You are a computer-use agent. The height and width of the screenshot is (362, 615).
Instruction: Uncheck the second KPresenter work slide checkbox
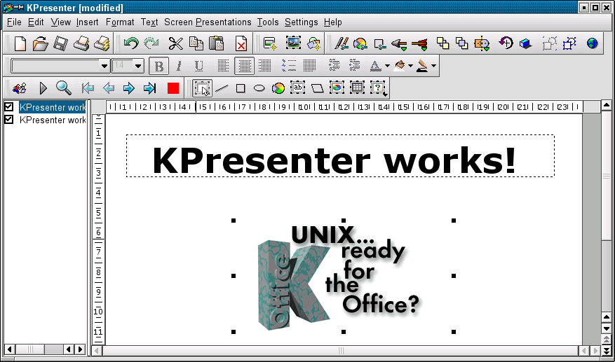pyautogui.click(x=8, y=119)
